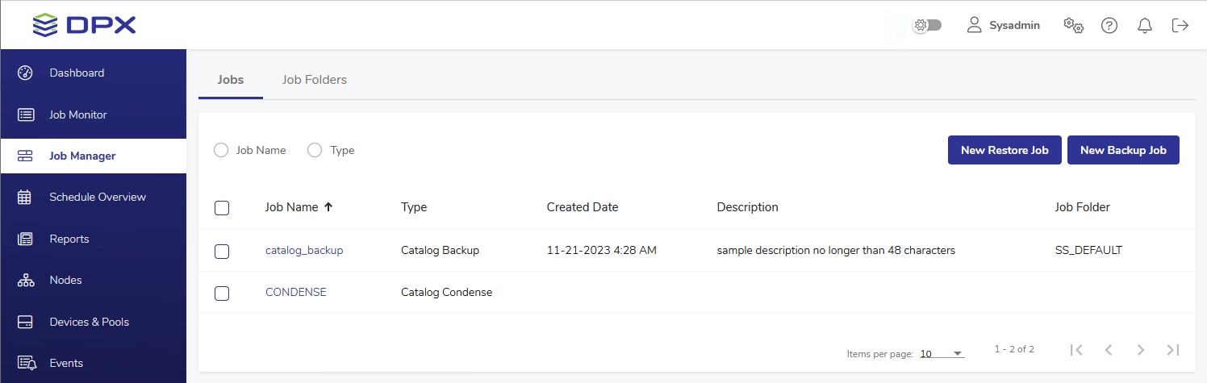Click the logout icon

click(x=1180, y=25)
